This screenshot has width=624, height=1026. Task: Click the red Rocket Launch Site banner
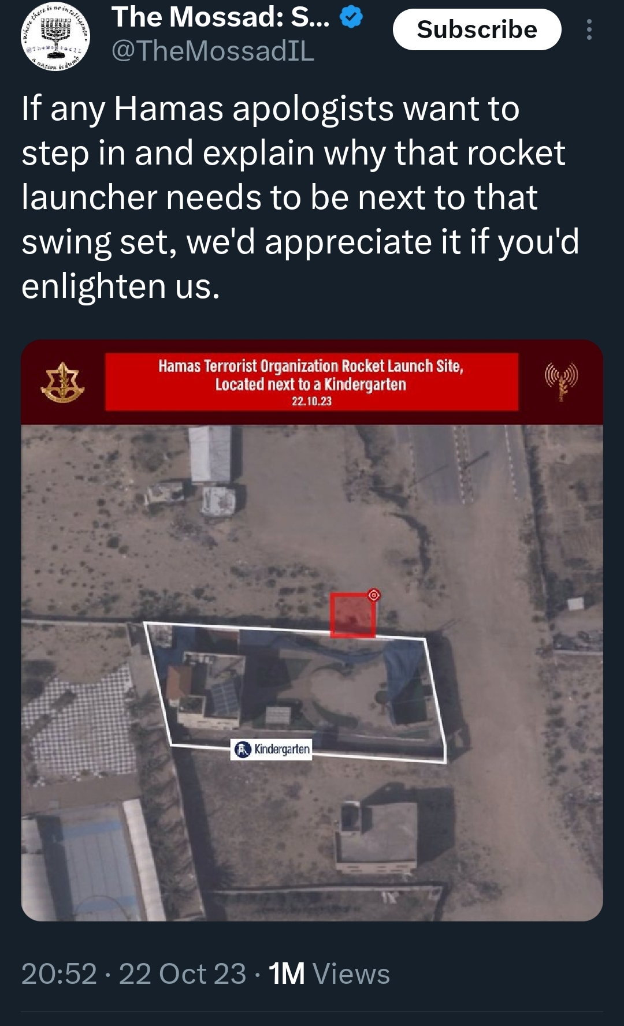pos(311,382)
